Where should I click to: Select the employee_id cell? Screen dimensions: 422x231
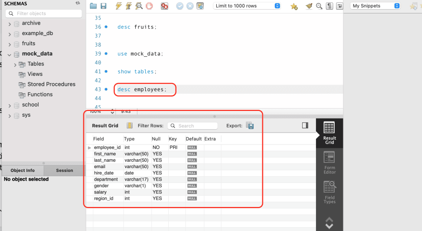coord(107,147)
